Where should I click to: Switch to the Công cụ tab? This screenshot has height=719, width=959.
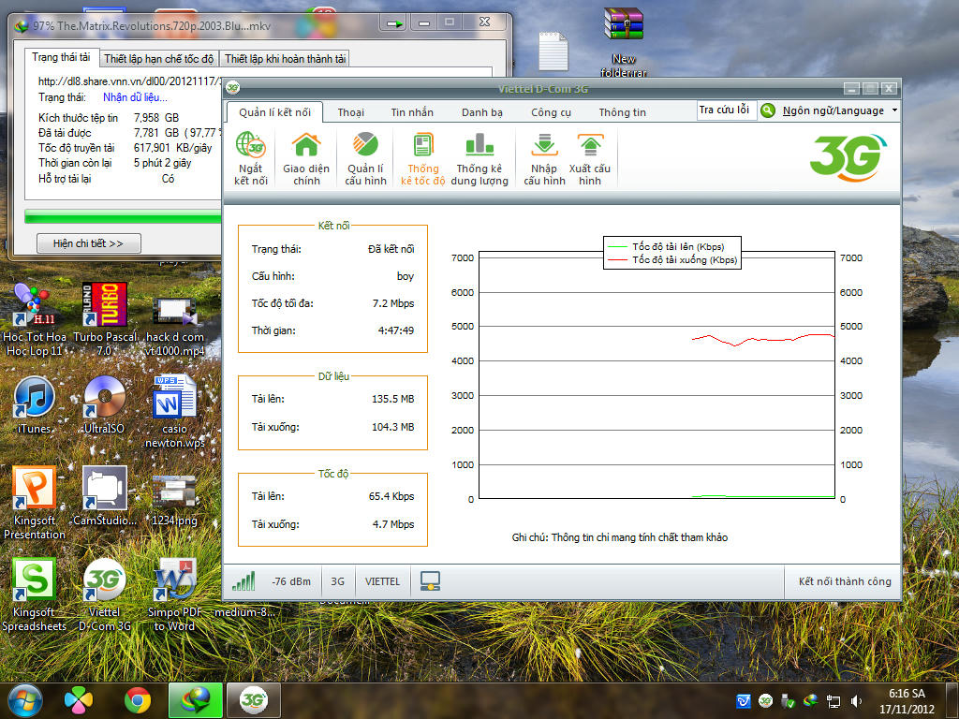point(551,112)
